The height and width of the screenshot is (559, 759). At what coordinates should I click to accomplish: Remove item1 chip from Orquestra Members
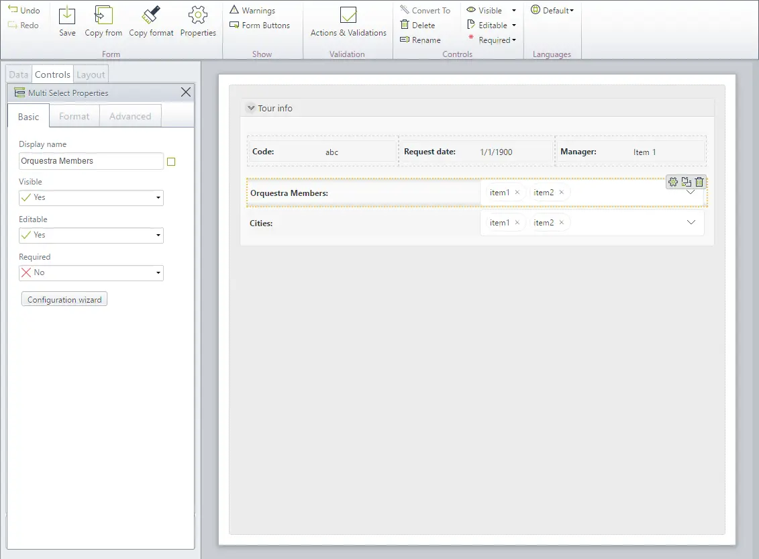coord(517,193)
